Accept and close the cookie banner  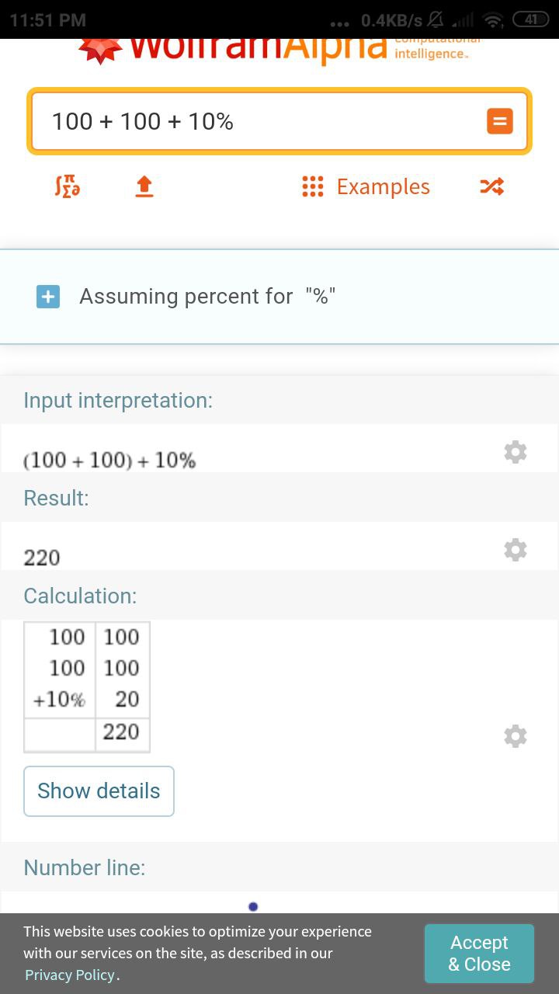479,954
